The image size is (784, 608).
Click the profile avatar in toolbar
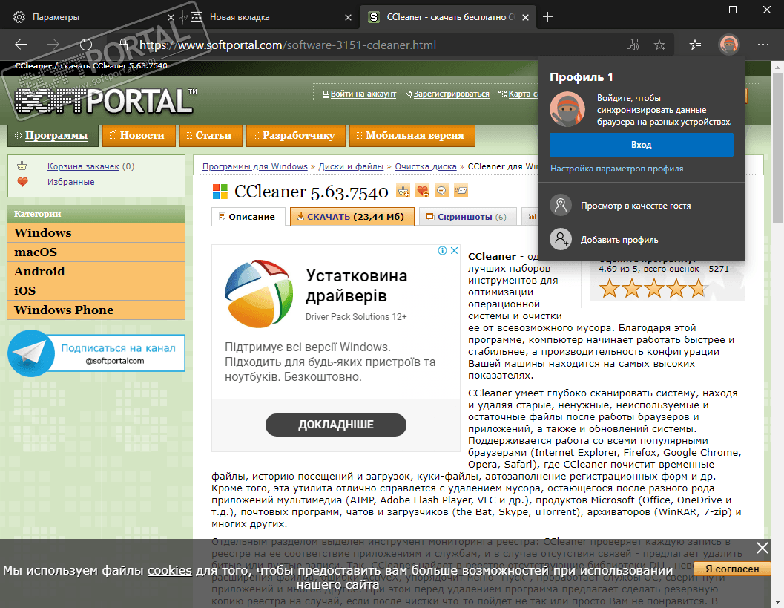pos(728,45)
